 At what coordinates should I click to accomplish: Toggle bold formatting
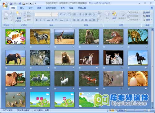pyautogui.click(x=37, y=20)
